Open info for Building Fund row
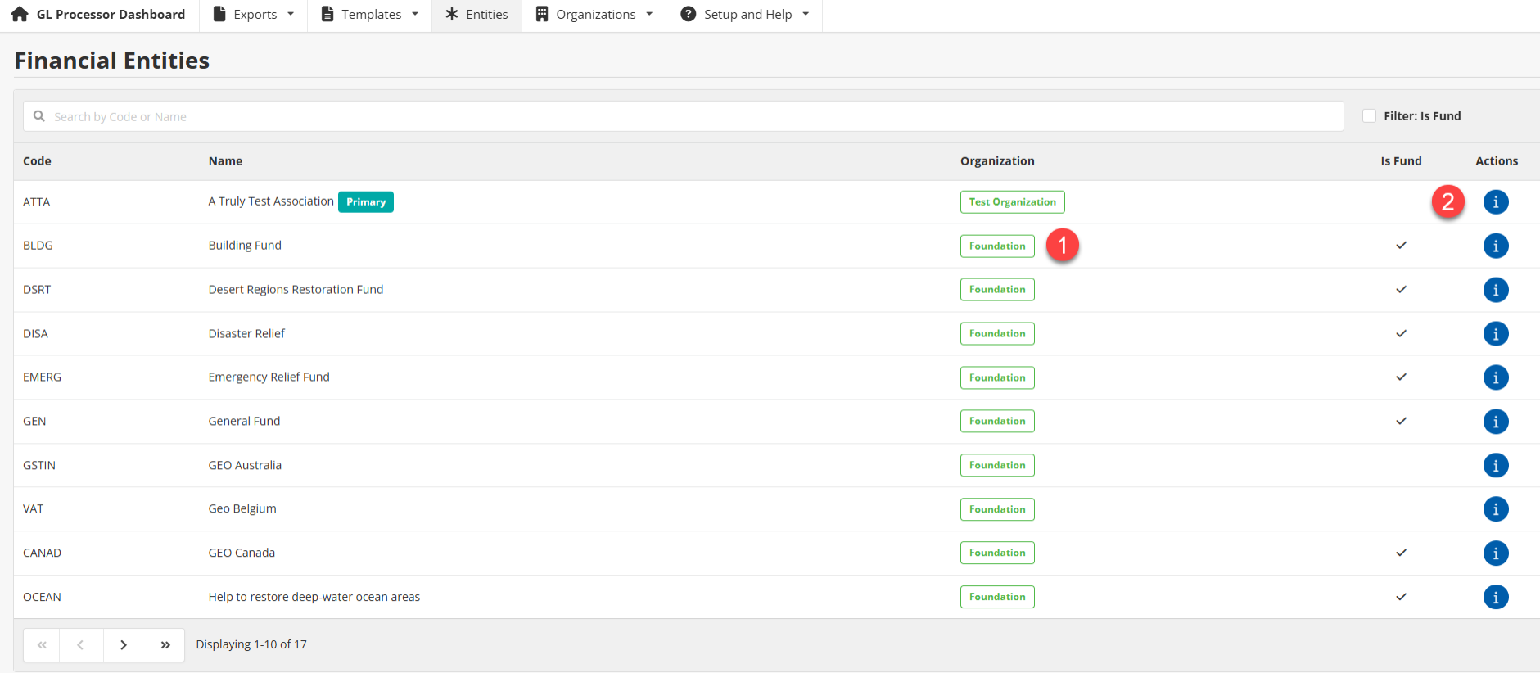Image resolution: width=1540 pixels, height=673 pixels. [x=1495, y=246]
